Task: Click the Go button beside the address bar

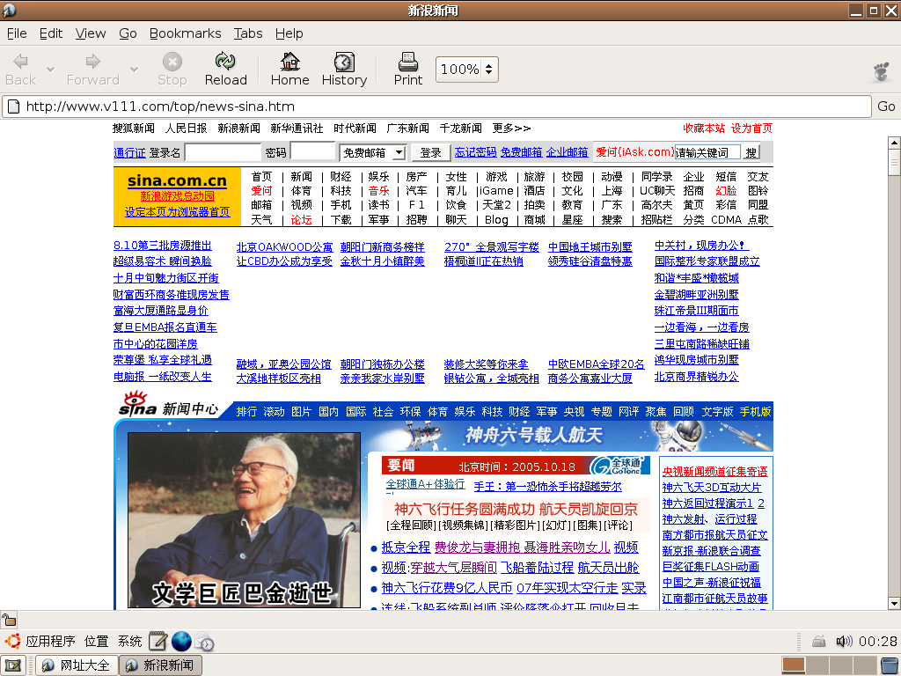Action: (886, 107)
